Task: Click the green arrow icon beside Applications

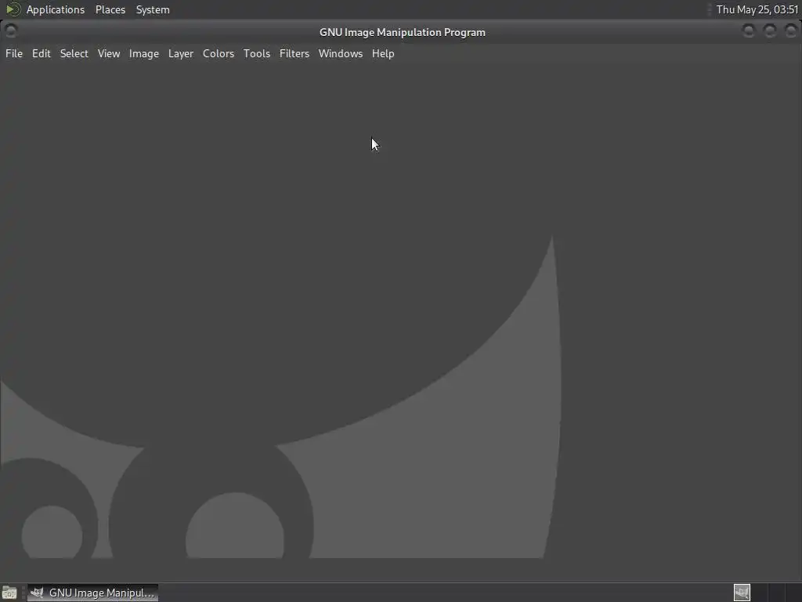Action: point(13,9)
